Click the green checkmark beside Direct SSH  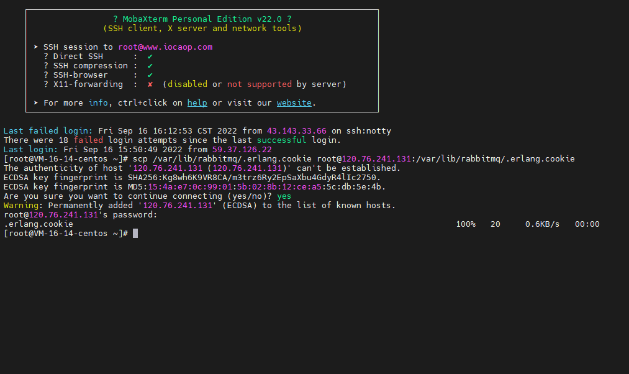150,57
